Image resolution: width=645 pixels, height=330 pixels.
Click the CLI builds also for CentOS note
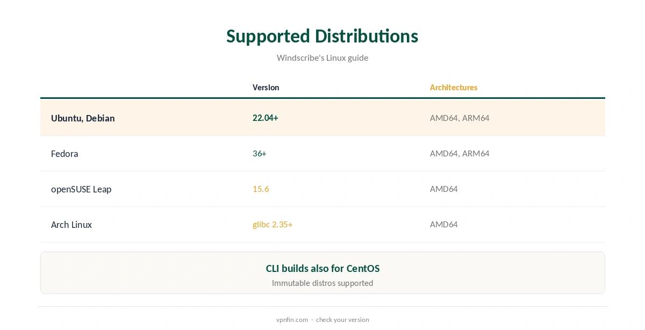tap(322, 268)
